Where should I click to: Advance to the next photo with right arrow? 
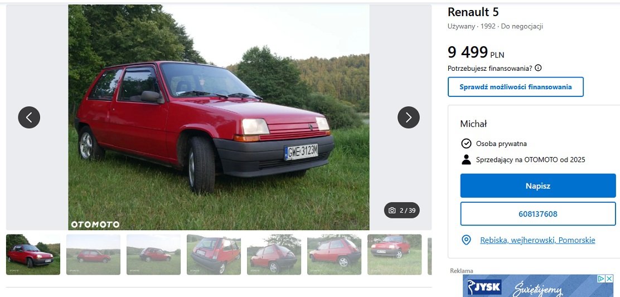click(x=409, y=118)
